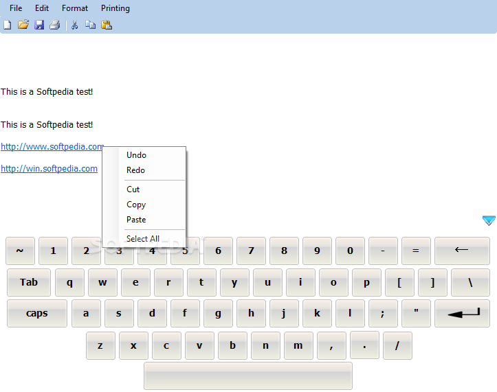Tap the c key

[x=166, y=345]
